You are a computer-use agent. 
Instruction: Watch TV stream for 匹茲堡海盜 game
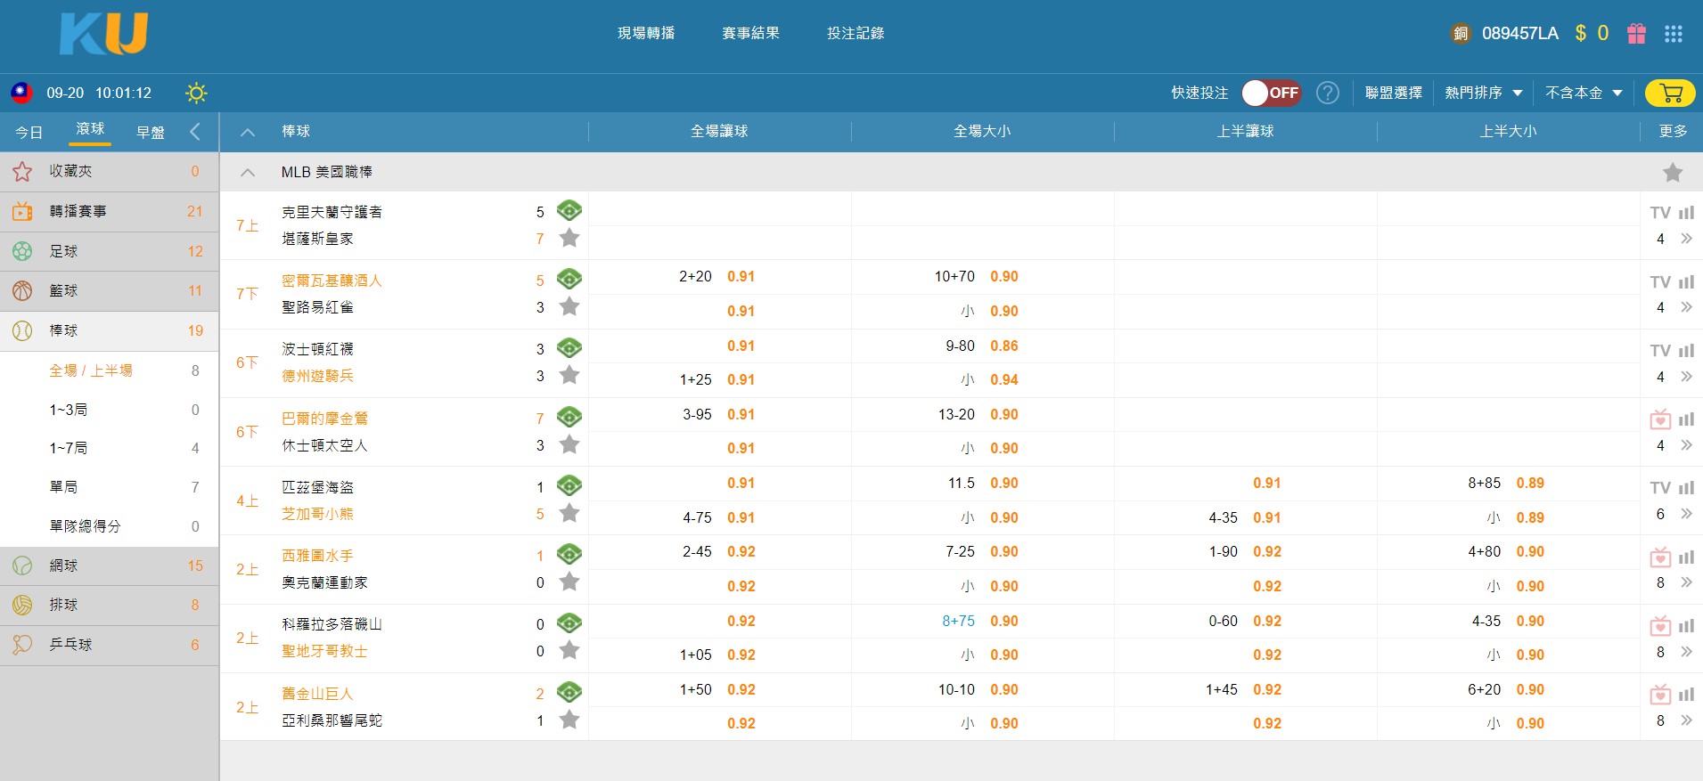1659,488
